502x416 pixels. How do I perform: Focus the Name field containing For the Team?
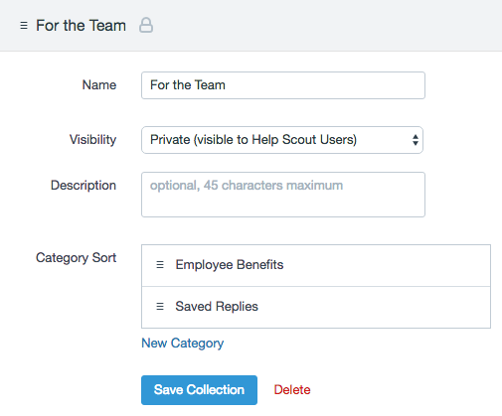pyautogui.click(x=283, y=85)
